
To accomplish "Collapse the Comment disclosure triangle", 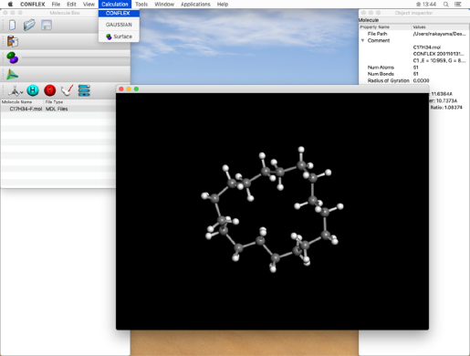I will point(362,40).
